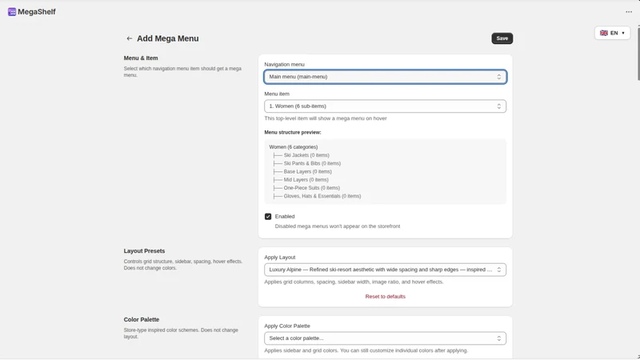Open the Apply Color Palette dropdown
The image size is (640, 360).
[x=385, y=338]
